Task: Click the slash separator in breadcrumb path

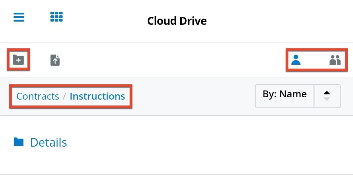Action: pos(64,96)
